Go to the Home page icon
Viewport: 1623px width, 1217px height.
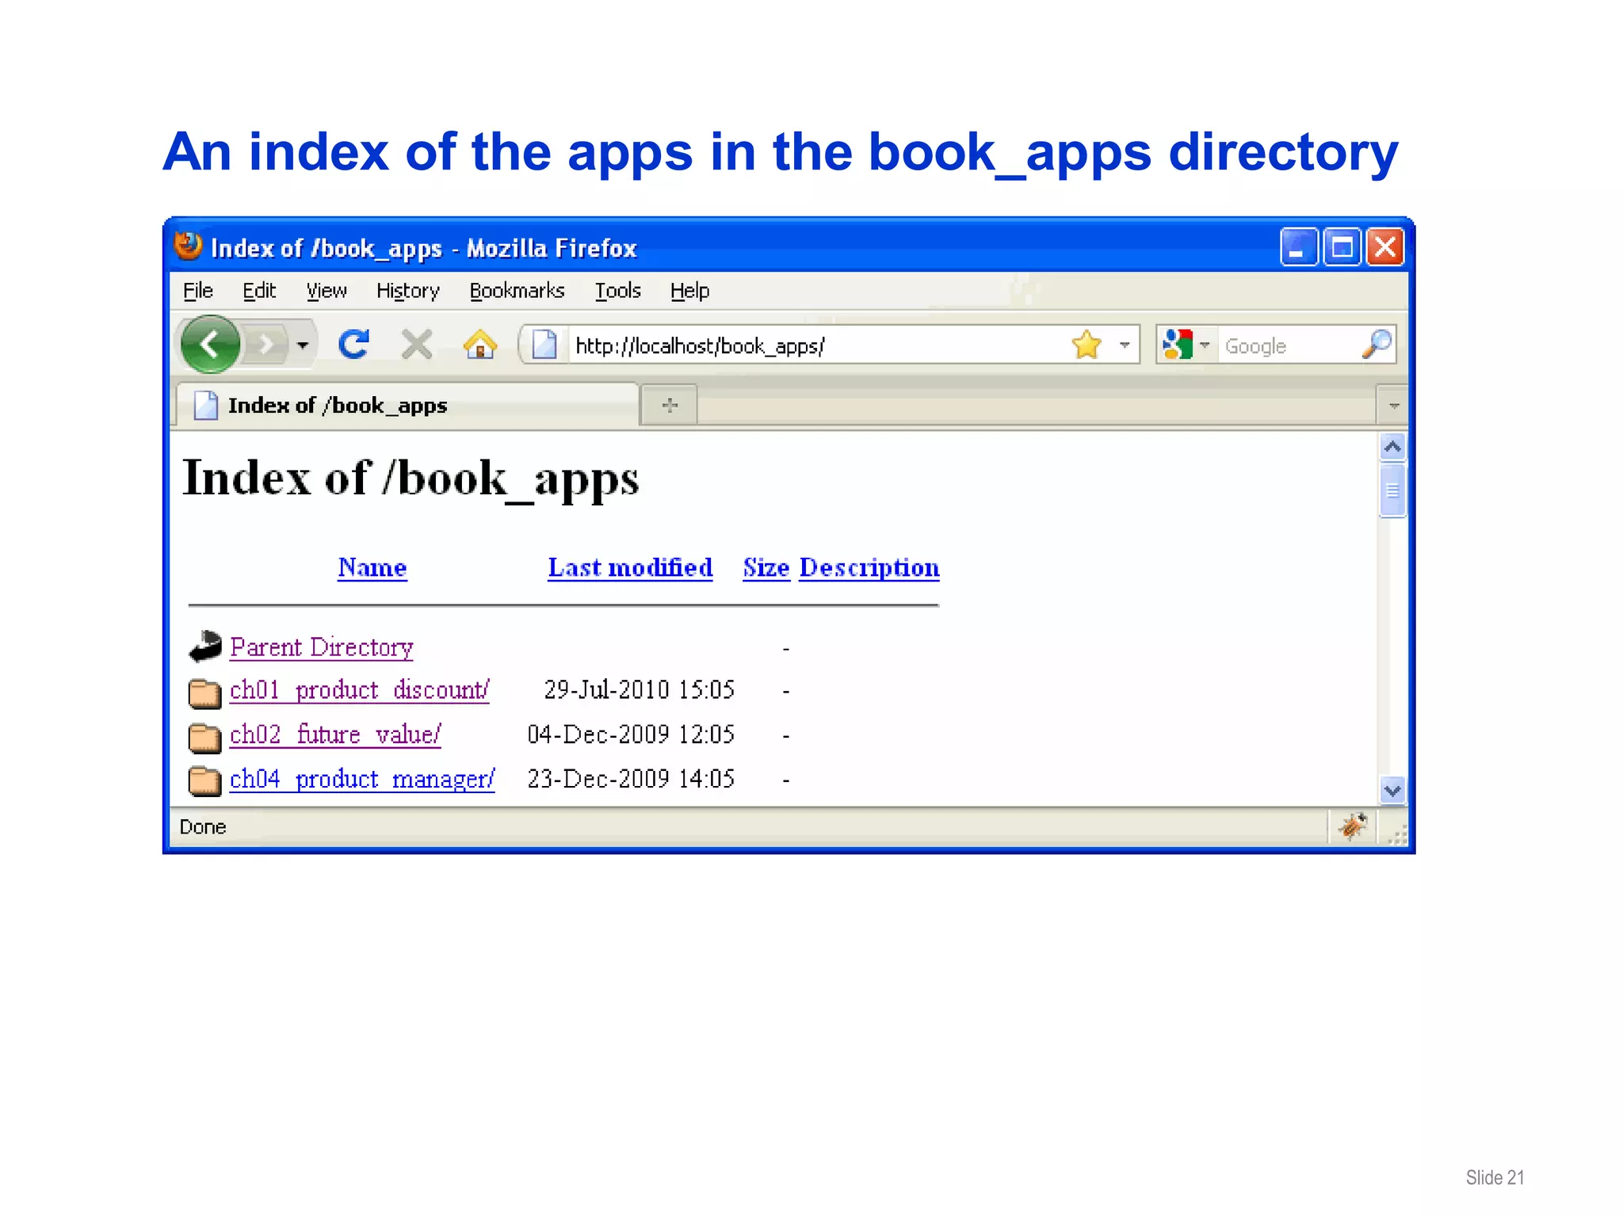click(479, 345)
